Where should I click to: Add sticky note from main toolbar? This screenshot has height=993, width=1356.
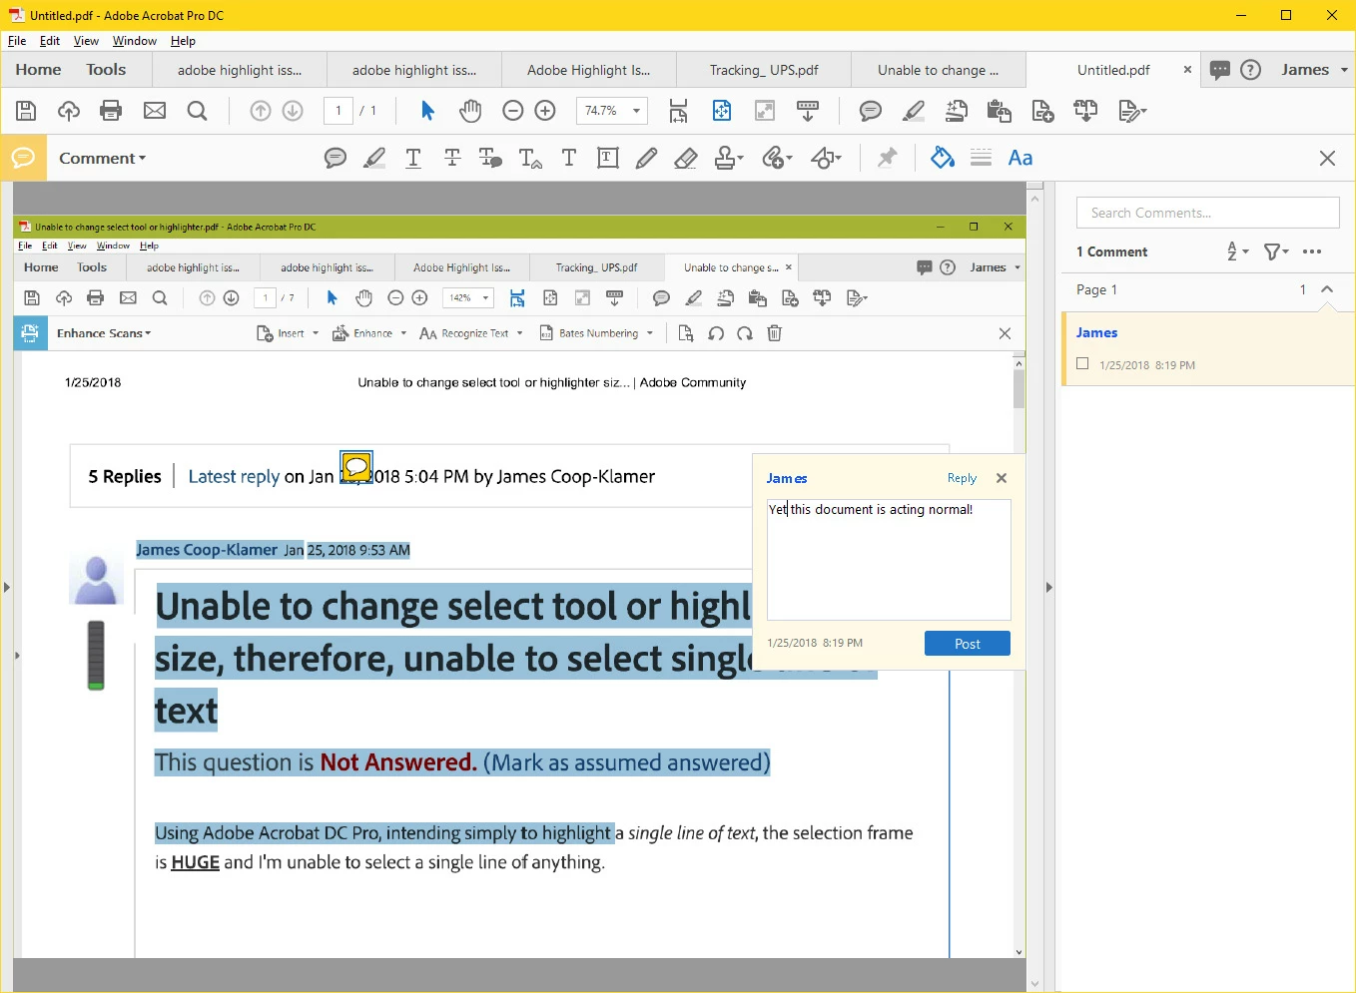871,111
